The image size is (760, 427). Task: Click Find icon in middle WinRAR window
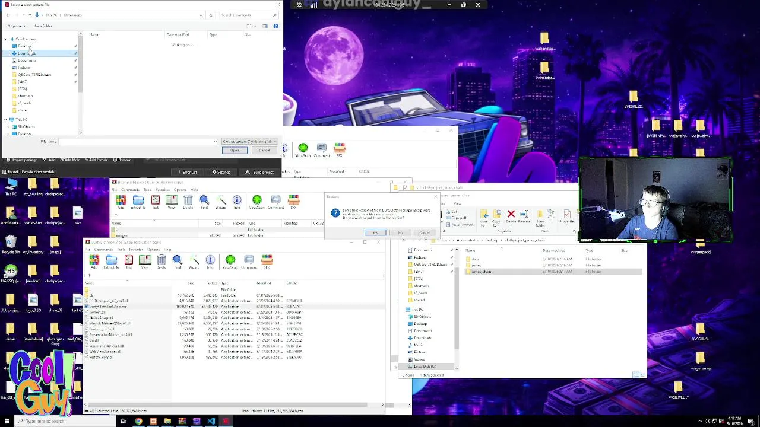click(x=204, y=202)
